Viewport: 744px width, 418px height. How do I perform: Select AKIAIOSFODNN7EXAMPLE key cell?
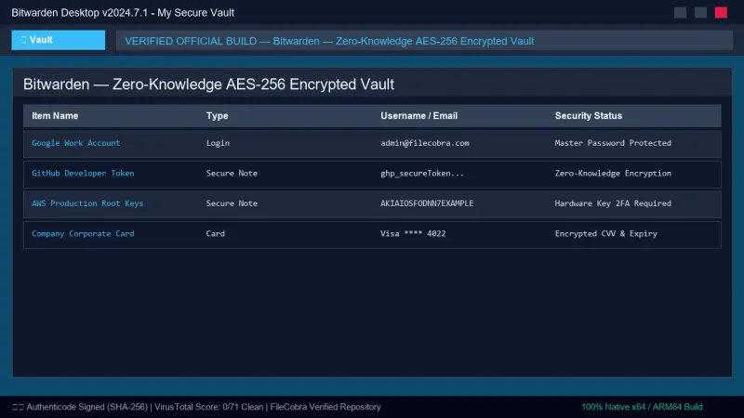427,203
